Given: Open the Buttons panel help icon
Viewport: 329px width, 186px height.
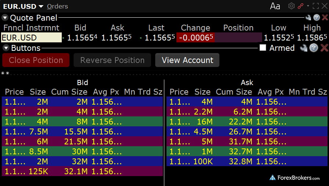Looking at the screenshot, I should pyautogui.click(x=313, y=48).
